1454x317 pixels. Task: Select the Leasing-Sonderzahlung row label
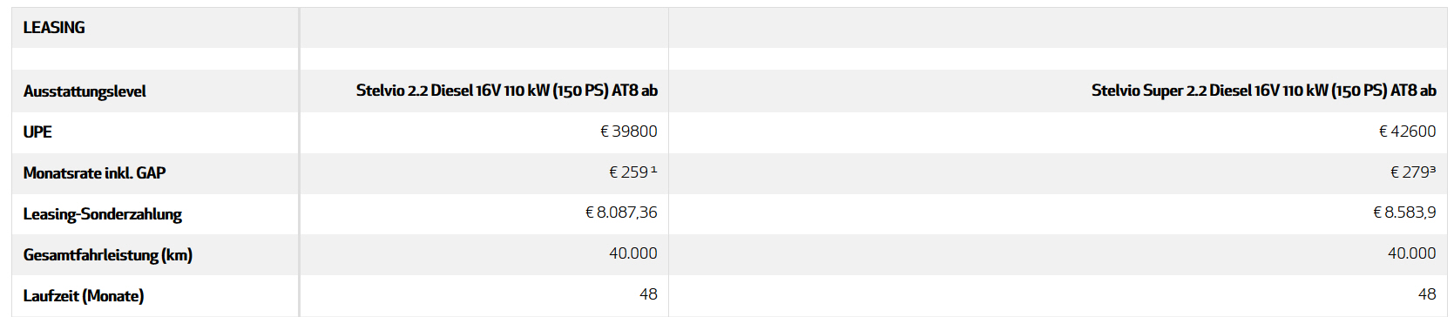pos(103,214)
